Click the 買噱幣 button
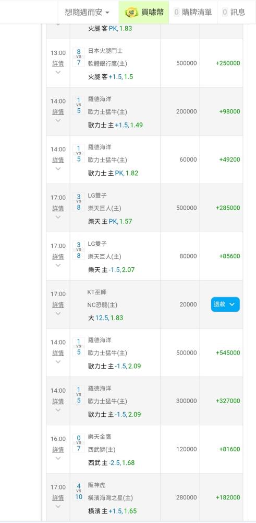 point(143,13)
